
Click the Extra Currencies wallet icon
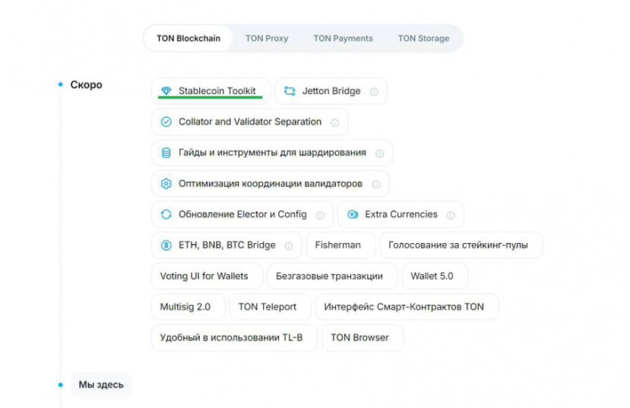(x=352, y=215)
